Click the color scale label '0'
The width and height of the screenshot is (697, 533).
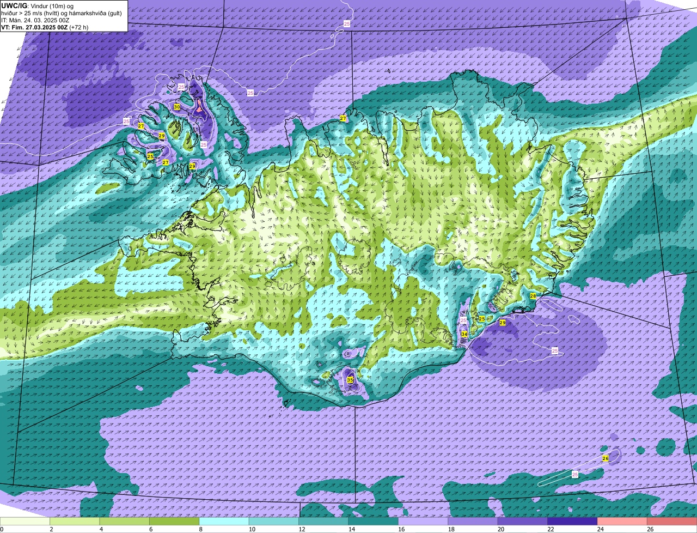point(2,529)
